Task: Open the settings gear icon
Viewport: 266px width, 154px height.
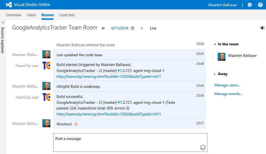Action: point(250,5)
